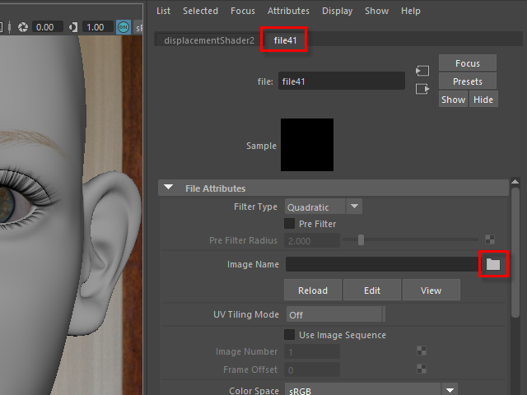527x395 pixels.
Task: Click Pre Filter Radius map checker icon
Action: [x=490, y=240]
